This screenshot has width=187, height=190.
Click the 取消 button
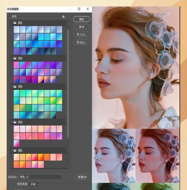[x=82, y=27]
